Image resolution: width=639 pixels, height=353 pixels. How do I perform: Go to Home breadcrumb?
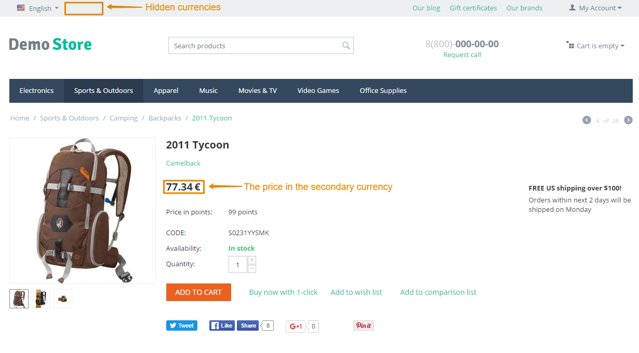click(x=20, y=118)
